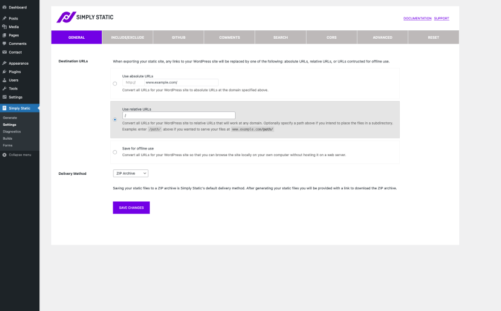Click the relative URL path field
This screenshot has height=311, width=501.
[x=179, y=116]
